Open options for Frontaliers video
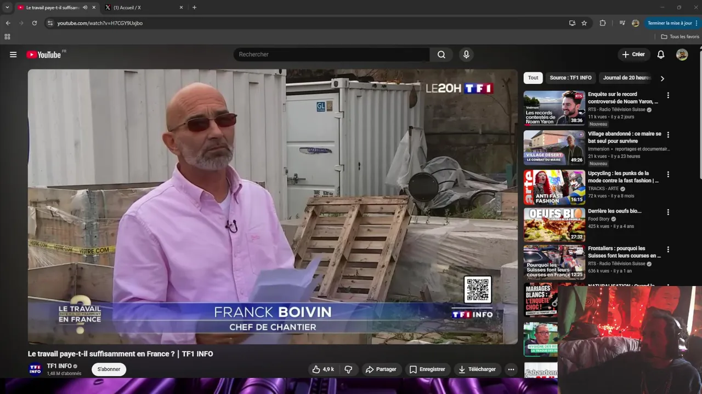This screenshot has width=702, height=394. (x=667, y=250)
